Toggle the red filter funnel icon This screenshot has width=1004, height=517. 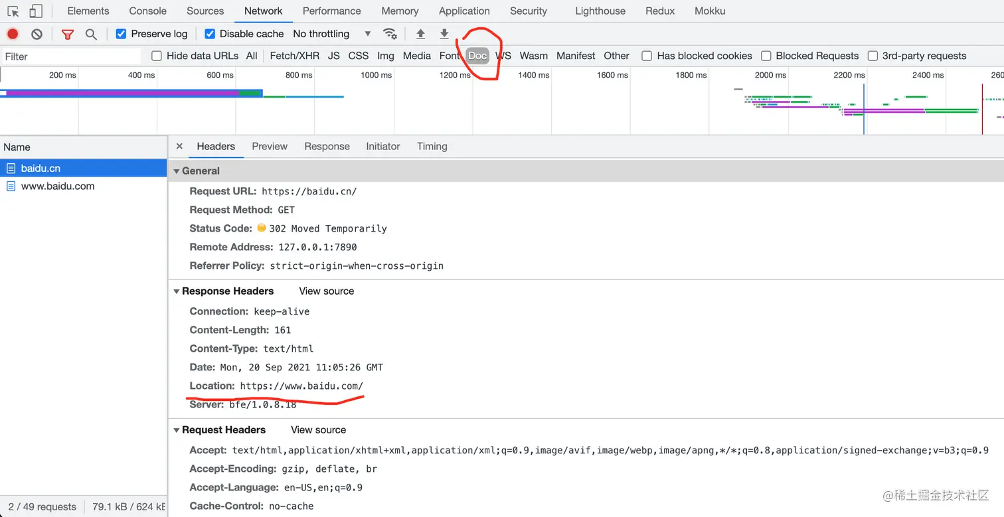(x=68, y=34)
